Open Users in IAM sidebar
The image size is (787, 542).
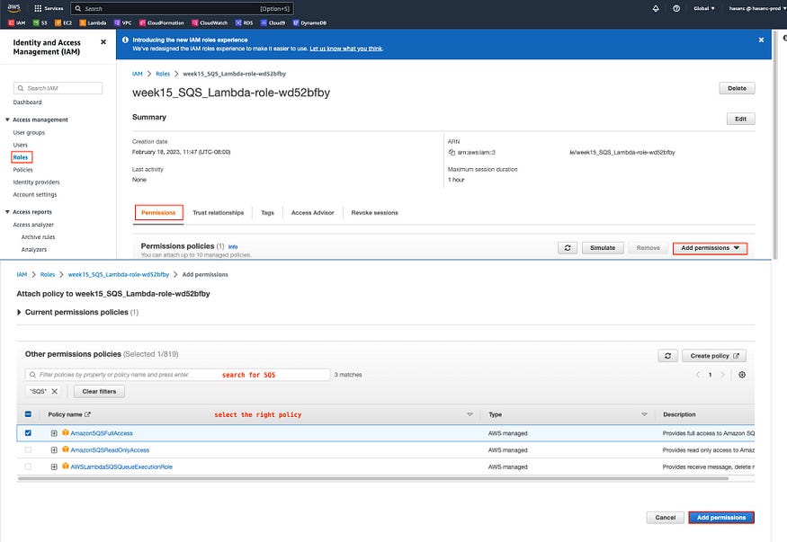click(20, 145)
